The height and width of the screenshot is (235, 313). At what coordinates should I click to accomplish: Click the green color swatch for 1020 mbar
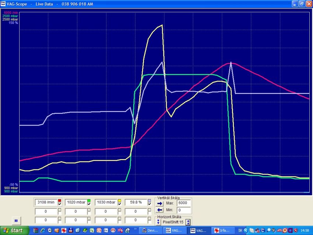pyautogui.click(x=89, y=200)
